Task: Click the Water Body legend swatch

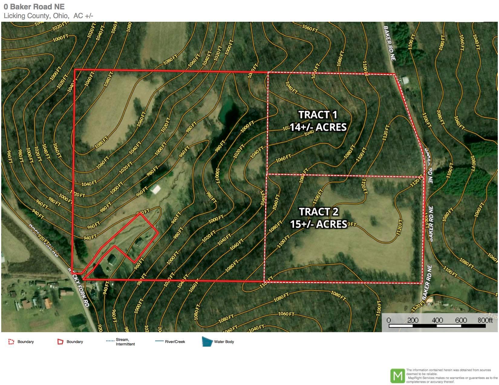Action: pyautogui.click(x=207, y=342)
